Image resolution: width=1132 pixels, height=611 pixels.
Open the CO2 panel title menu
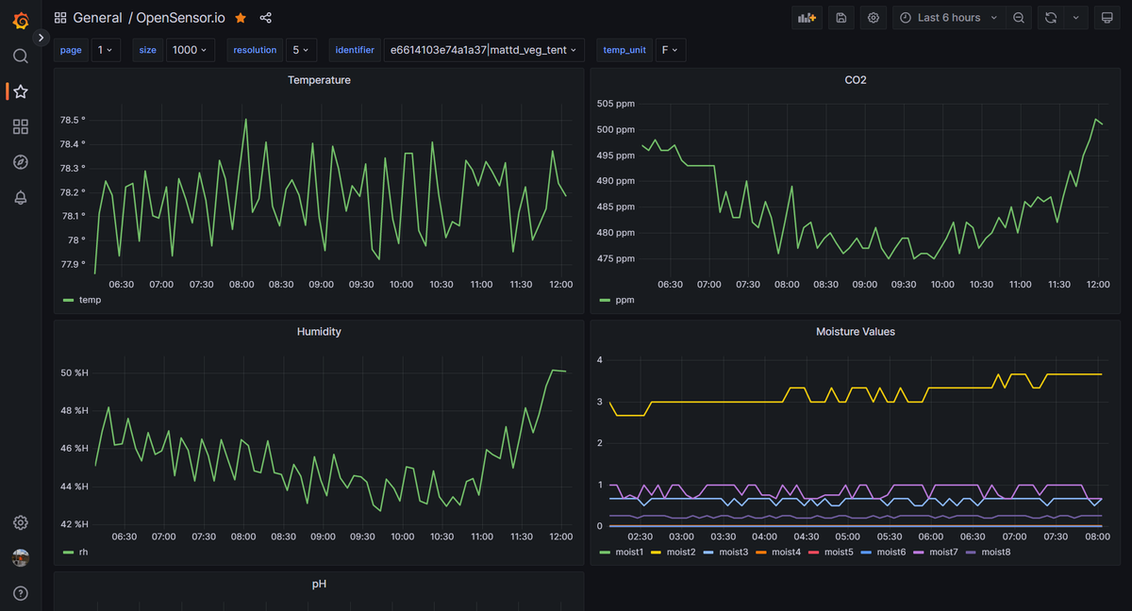pos(855,80)
